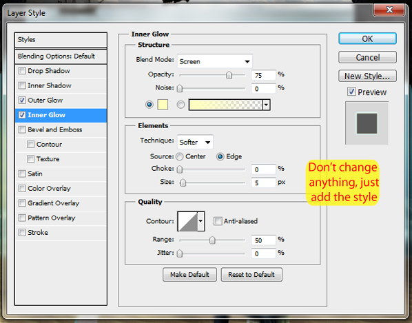This screenshot has height=323, width=412.
Task: Select the Center source radio button
Action: pos(180,157)
